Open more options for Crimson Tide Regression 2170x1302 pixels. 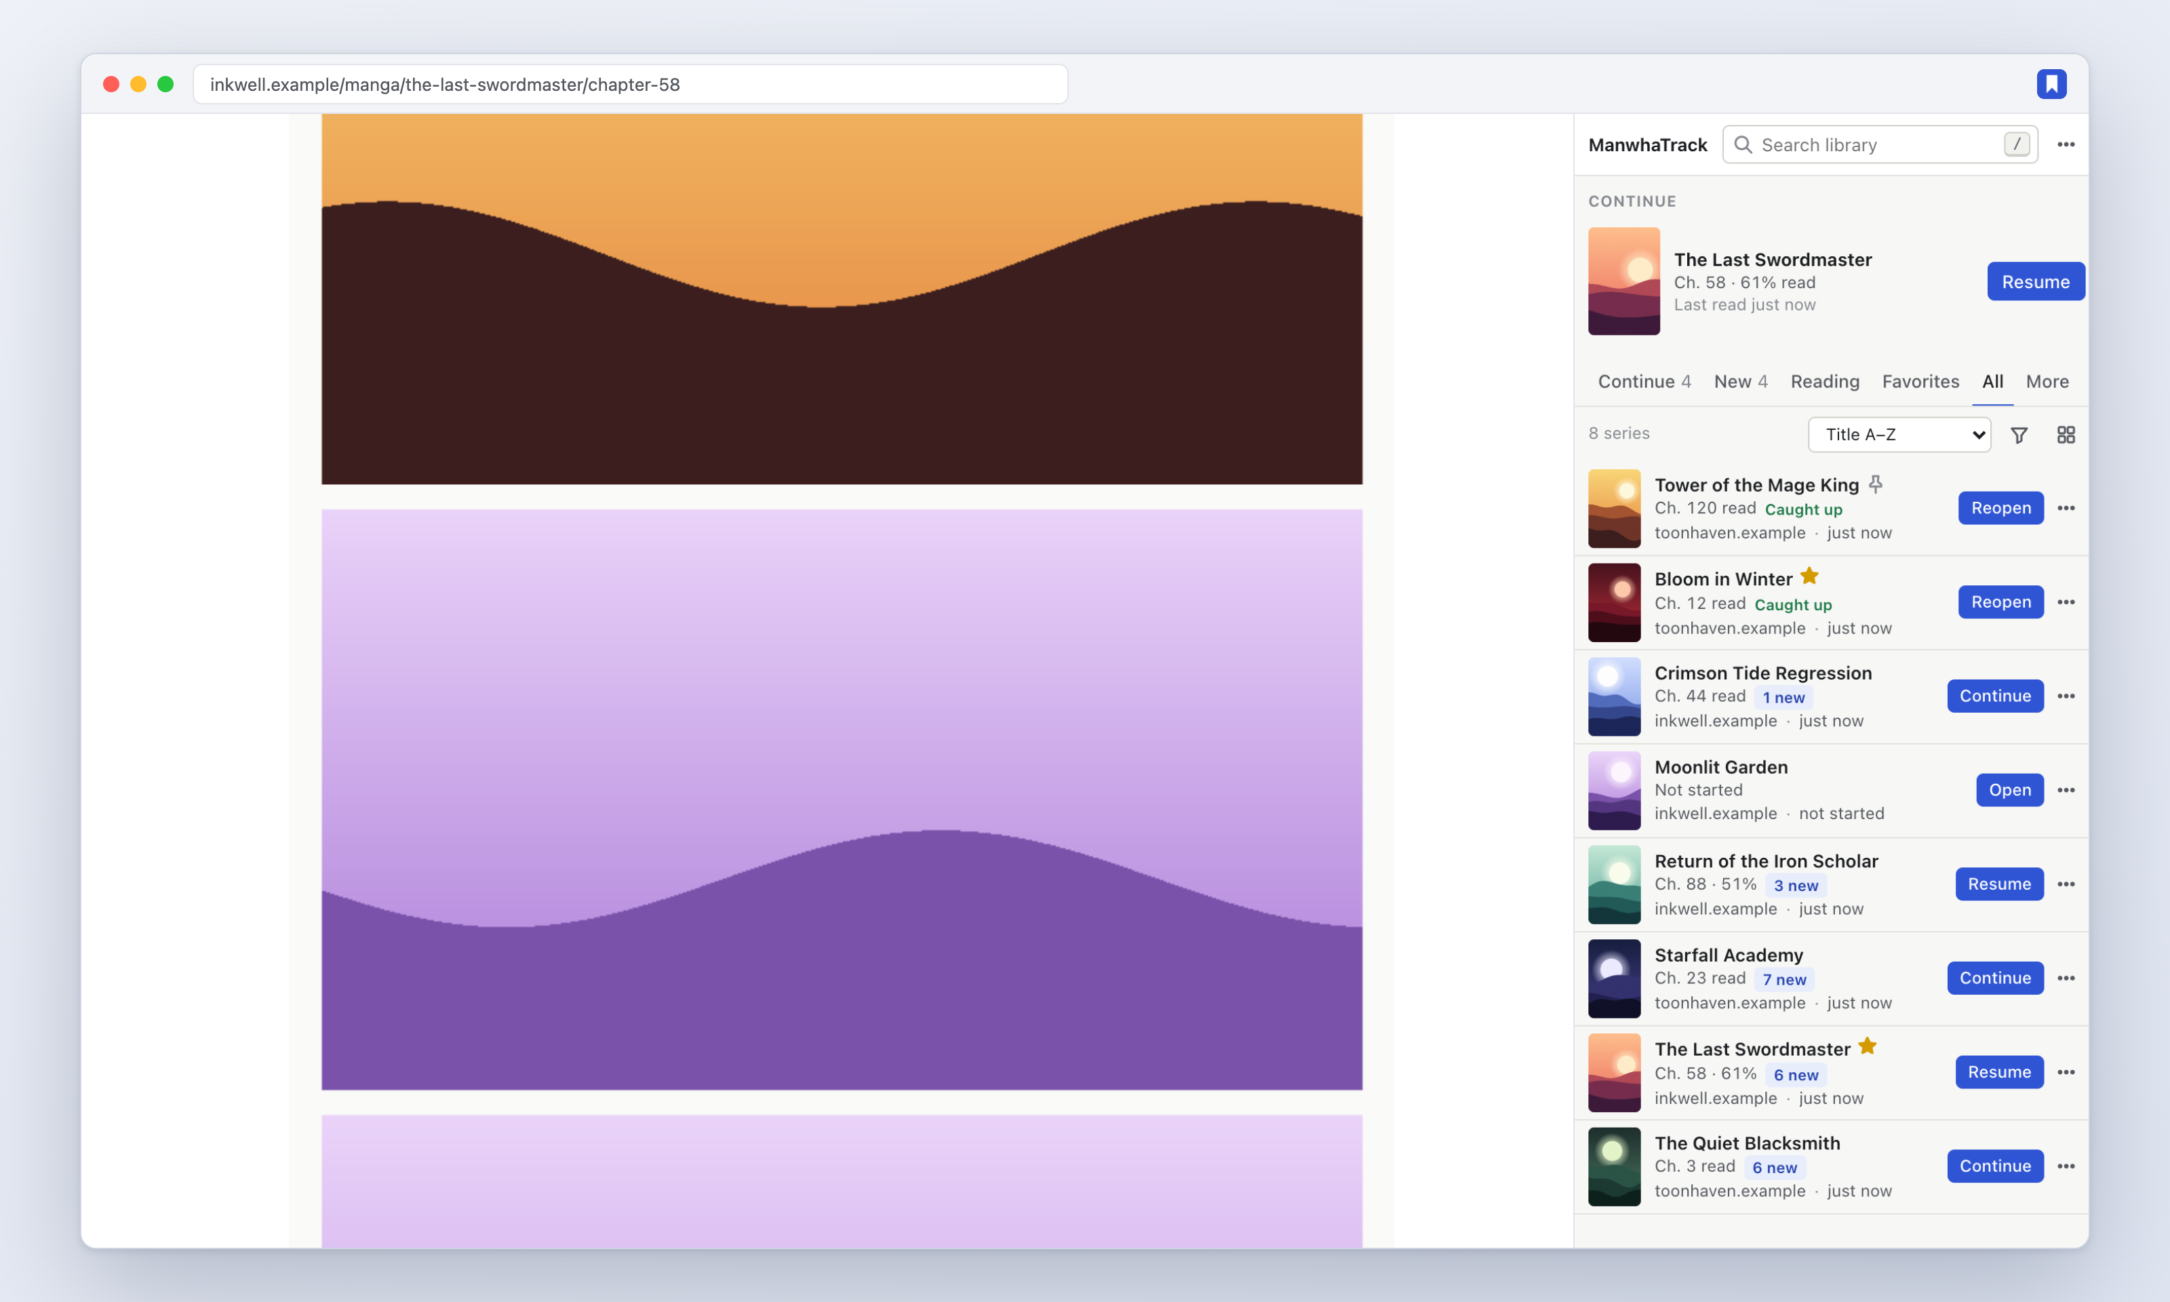pyautogui.click(x=2066, y=696)
